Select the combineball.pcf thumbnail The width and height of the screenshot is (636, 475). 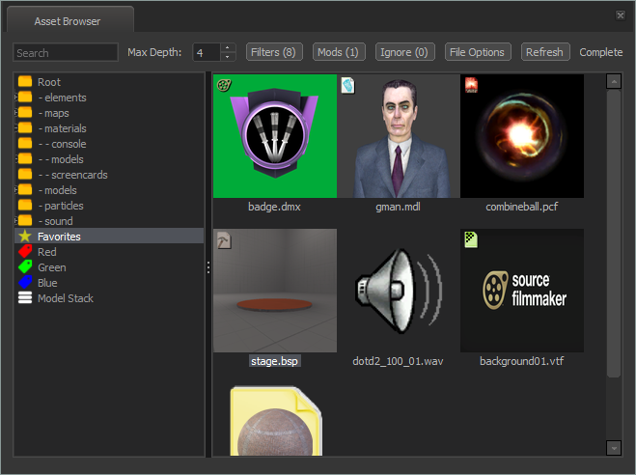(522, 136)
